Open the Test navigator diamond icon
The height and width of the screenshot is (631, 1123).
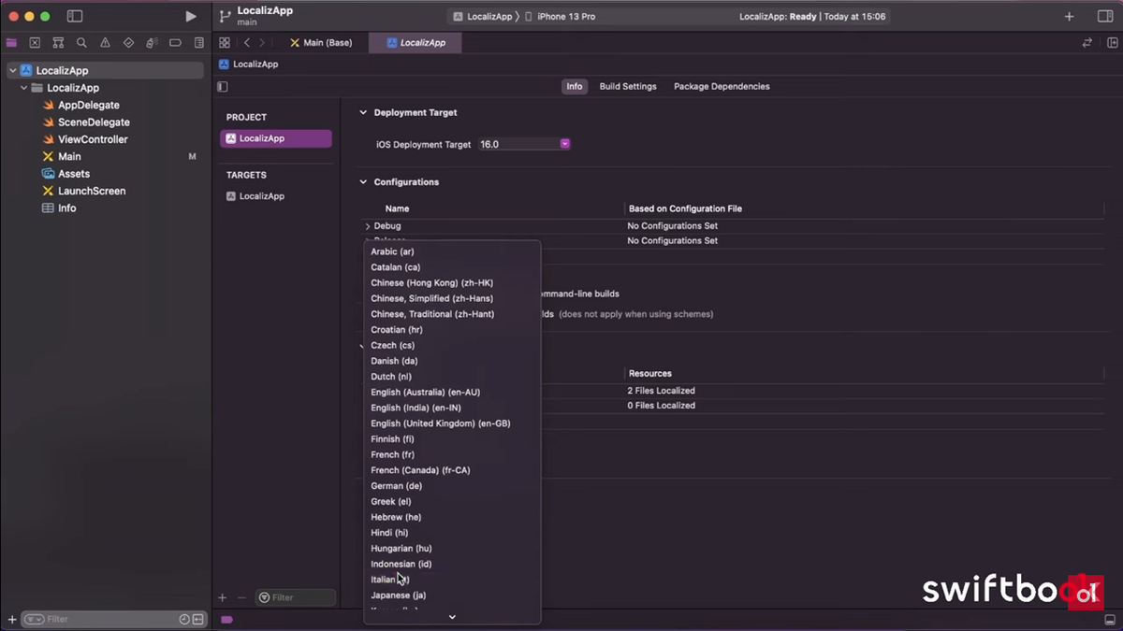pyautogui.click(x=128, y=43)
